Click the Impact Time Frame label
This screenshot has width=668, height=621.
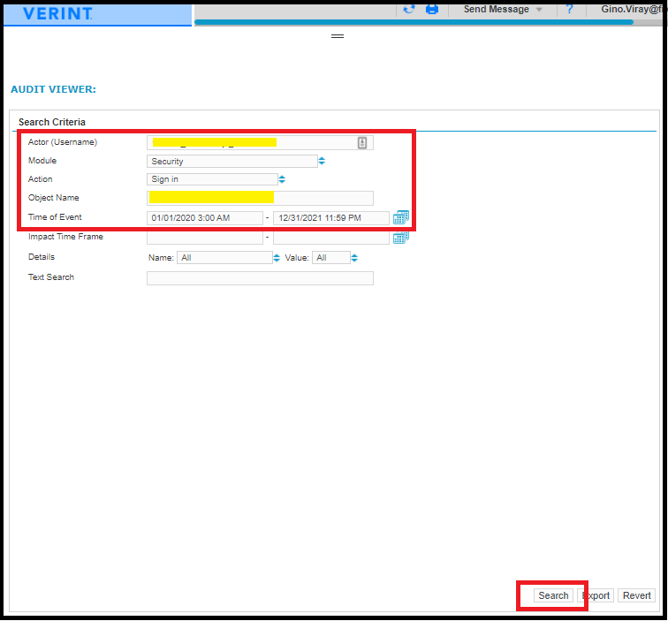(65, 237)
